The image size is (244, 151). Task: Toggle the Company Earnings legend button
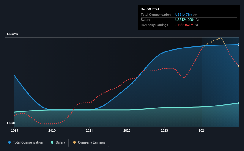[89, 143]
